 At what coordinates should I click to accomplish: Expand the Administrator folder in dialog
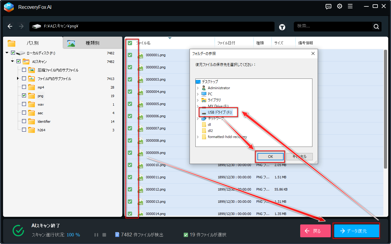click(198, 88)
